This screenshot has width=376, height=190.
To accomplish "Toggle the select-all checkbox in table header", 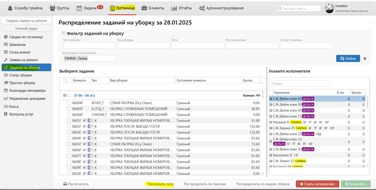I will (x=66, y=81).
